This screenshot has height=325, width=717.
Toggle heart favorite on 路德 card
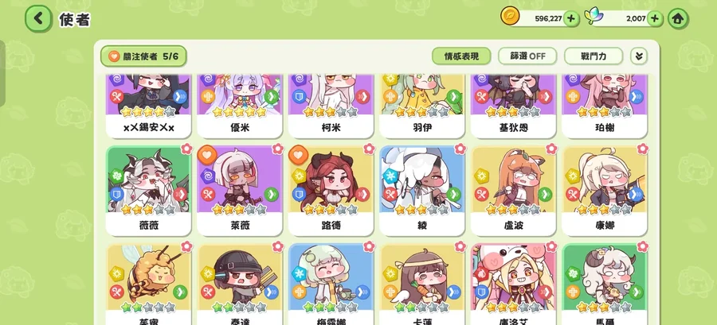[298, 155]
